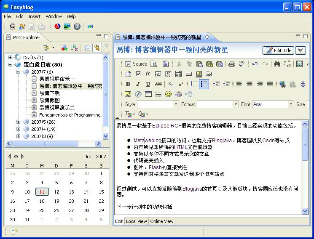The image size is (314, 239).
Task: Open the Help menu
Action: pos(71,16)
